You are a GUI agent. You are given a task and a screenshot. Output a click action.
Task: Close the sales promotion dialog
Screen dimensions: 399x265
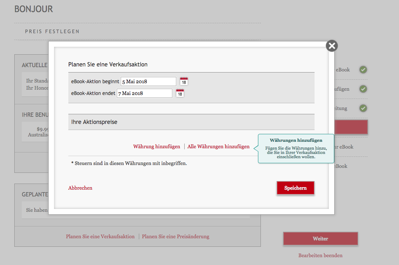(332, 46)
